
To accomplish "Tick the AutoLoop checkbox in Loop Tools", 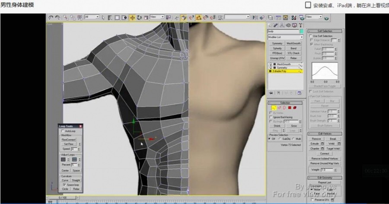I will click(63, 131).
